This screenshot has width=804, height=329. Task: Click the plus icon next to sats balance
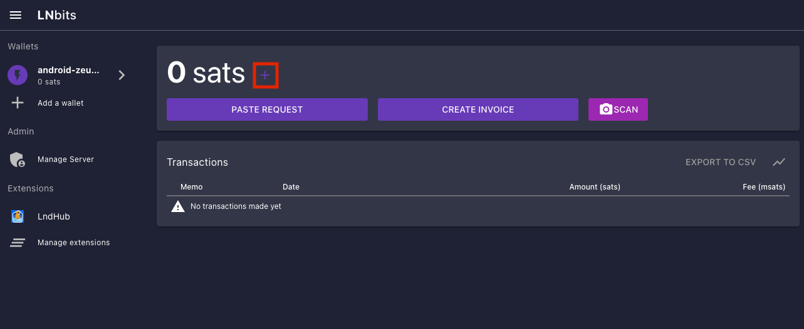[x=265, y=76]
